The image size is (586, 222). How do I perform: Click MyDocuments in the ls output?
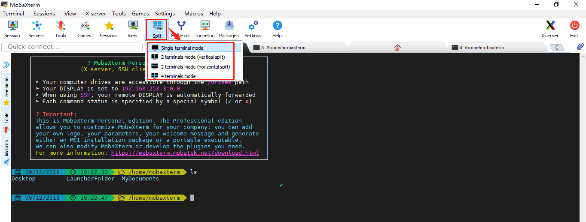[x=140, y=178]
